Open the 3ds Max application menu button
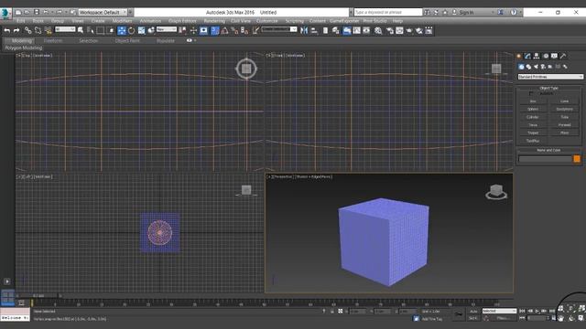The image size is (586, 329). [x=5, y=13]
